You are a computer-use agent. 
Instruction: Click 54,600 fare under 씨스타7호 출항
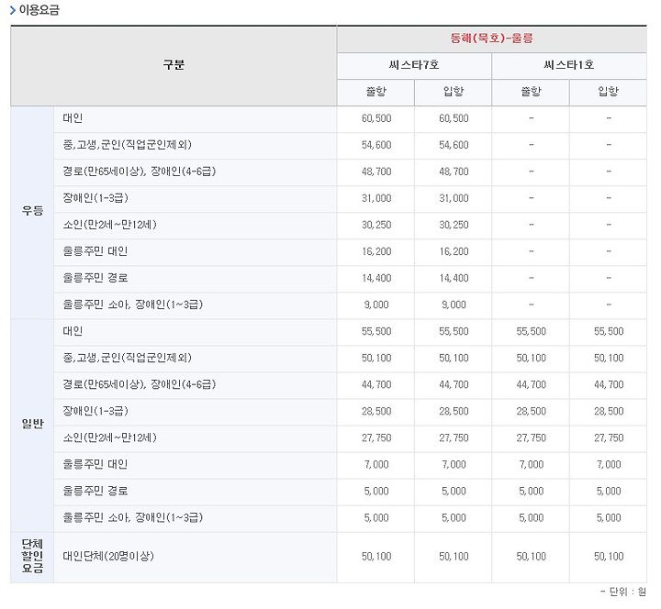coord(376,145)
